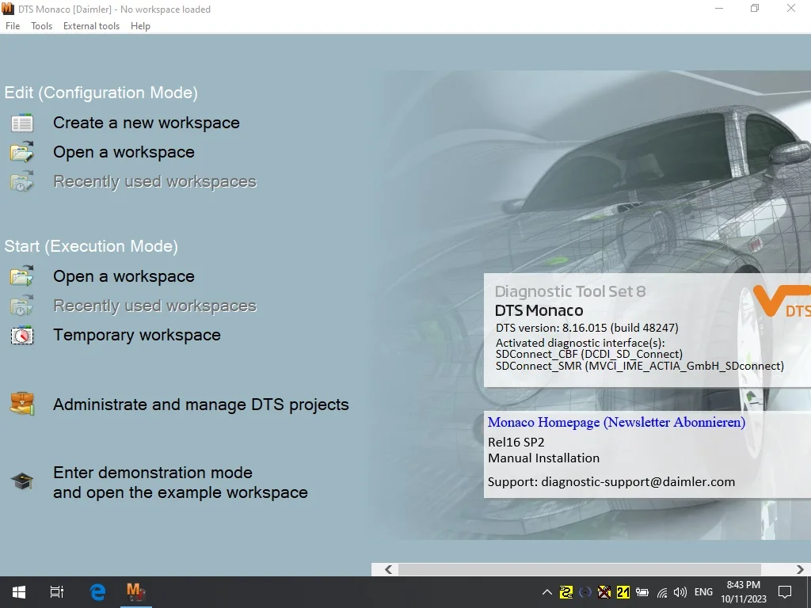Start a Temporary workspace

(x=137, y=335)
